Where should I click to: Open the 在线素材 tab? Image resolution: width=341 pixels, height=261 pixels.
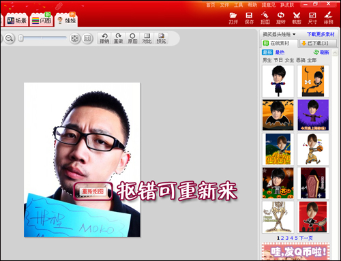[x=280, y=43]
